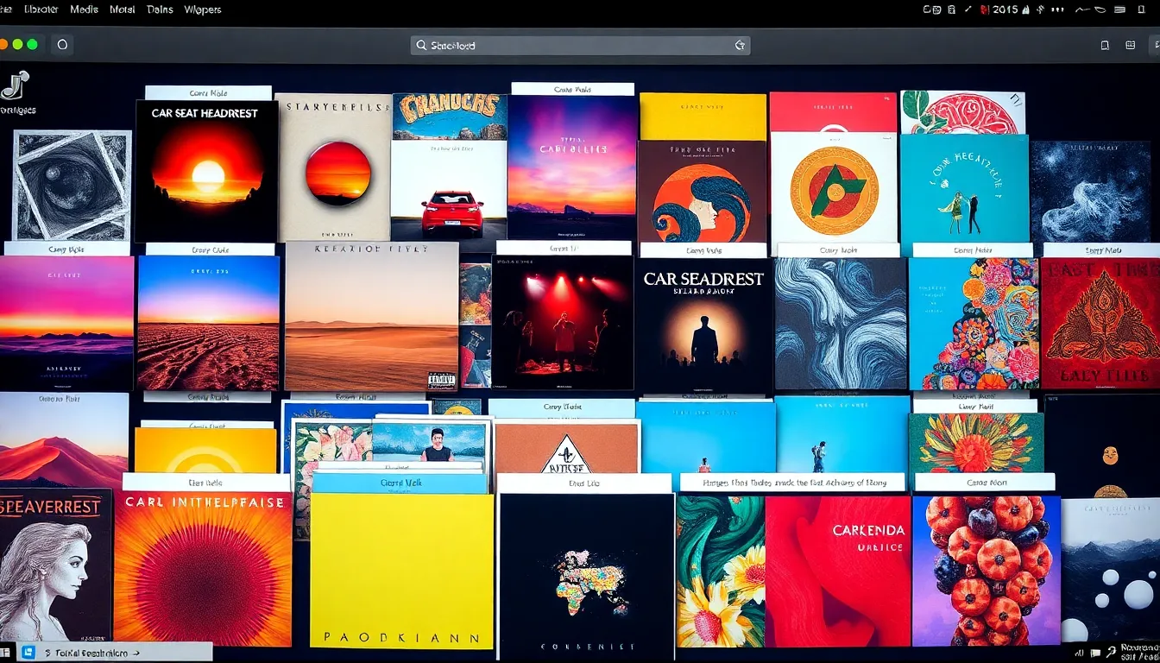This screenshot has width=1160, height=663.
Task: Open the "Wlopers" menu
Action: pyautogui.click(x=203, y=9)
